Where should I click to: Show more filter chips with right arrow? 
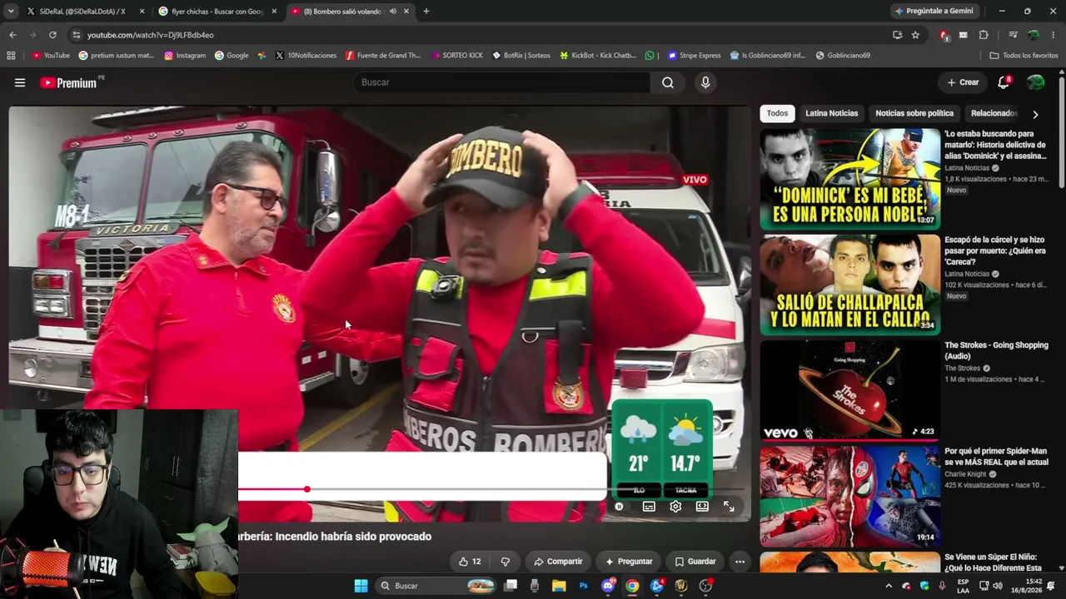[1035, 114]
